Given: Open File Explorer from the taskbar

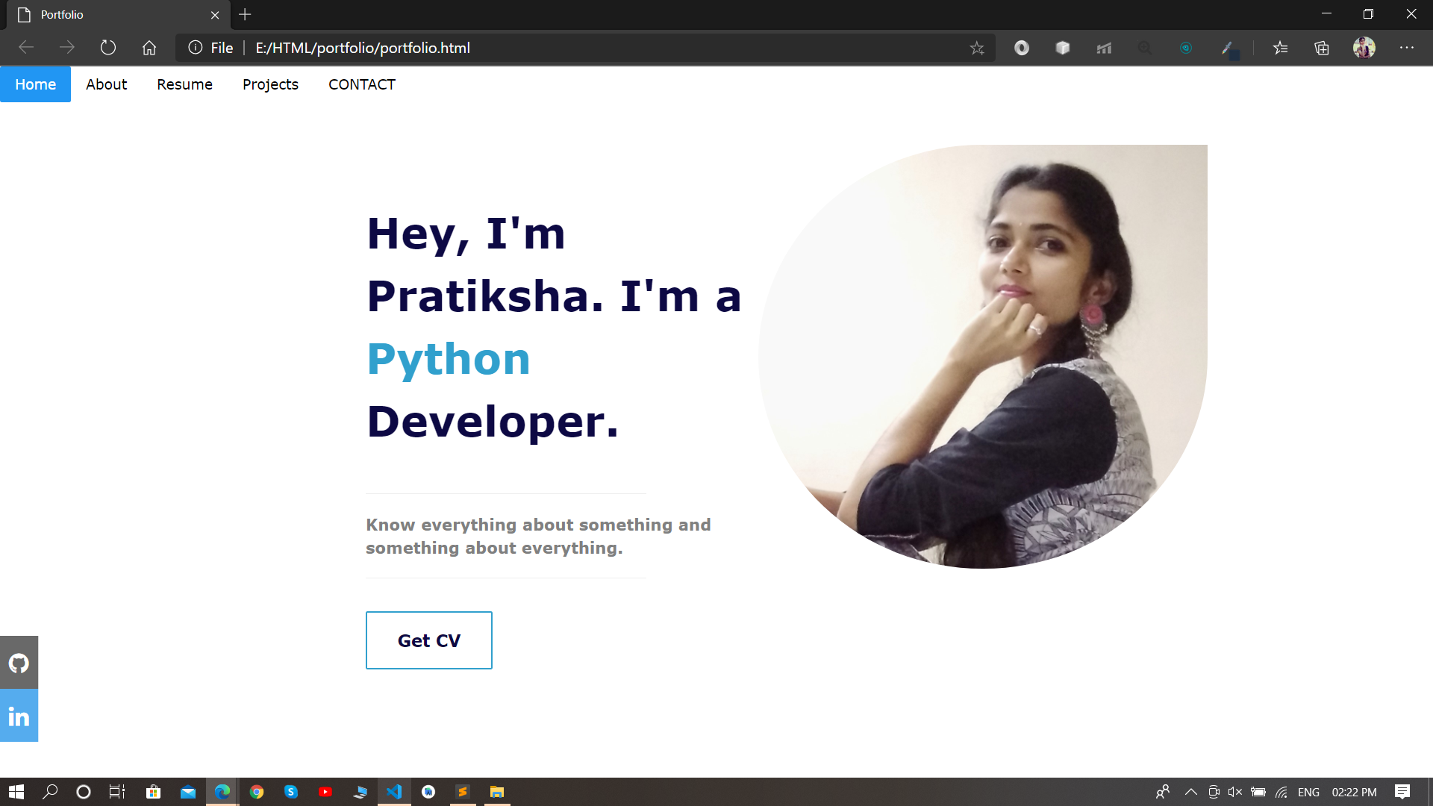Looking at the screenshot, I should pyautogui.click(x=496, y=792).
